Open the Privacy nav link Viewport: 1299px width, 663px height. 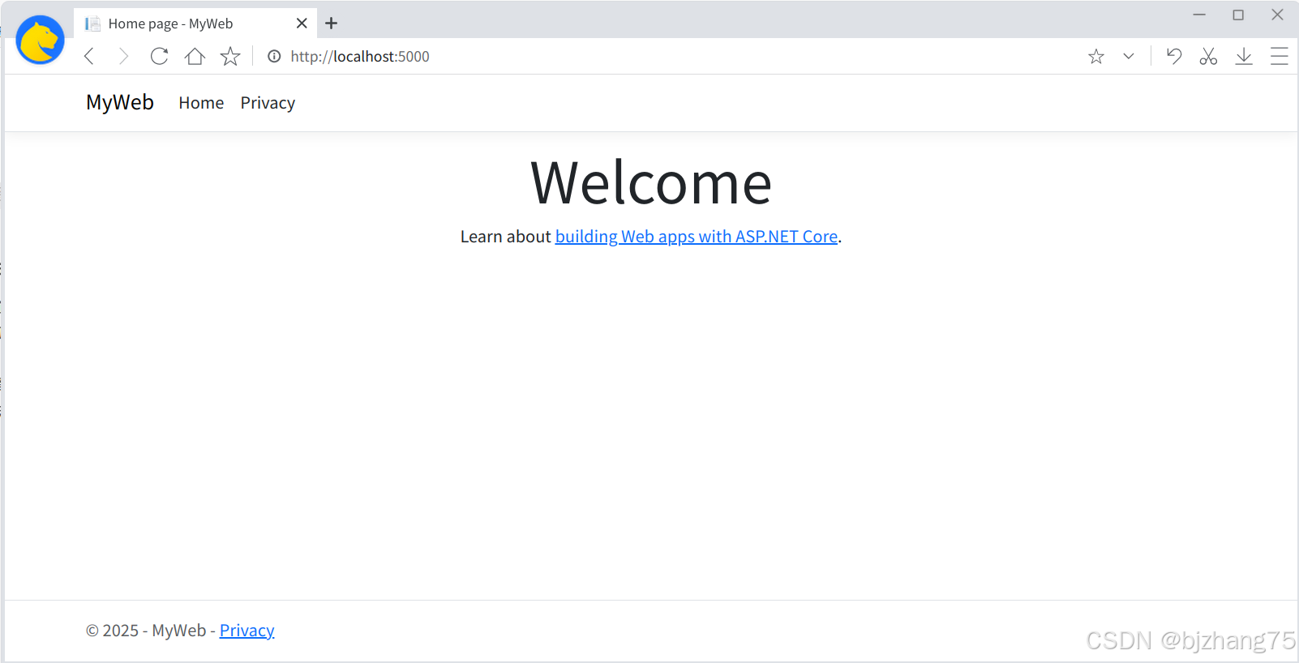268,103
